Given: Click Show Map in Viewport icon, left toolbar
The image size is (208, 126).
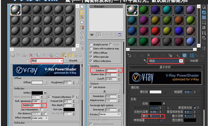Looking at the screenshot, I should click(x=64, y=55).
